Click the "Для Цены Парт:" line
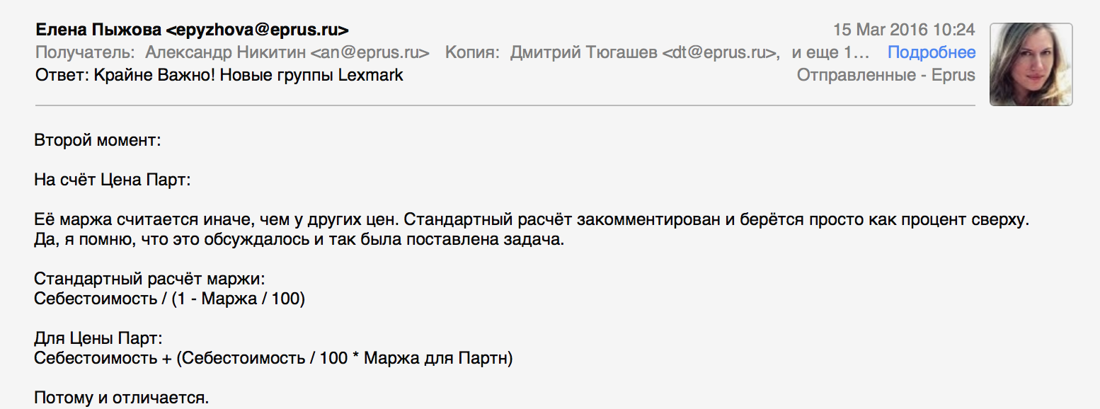1100x409 pixels. pos(98,338)
